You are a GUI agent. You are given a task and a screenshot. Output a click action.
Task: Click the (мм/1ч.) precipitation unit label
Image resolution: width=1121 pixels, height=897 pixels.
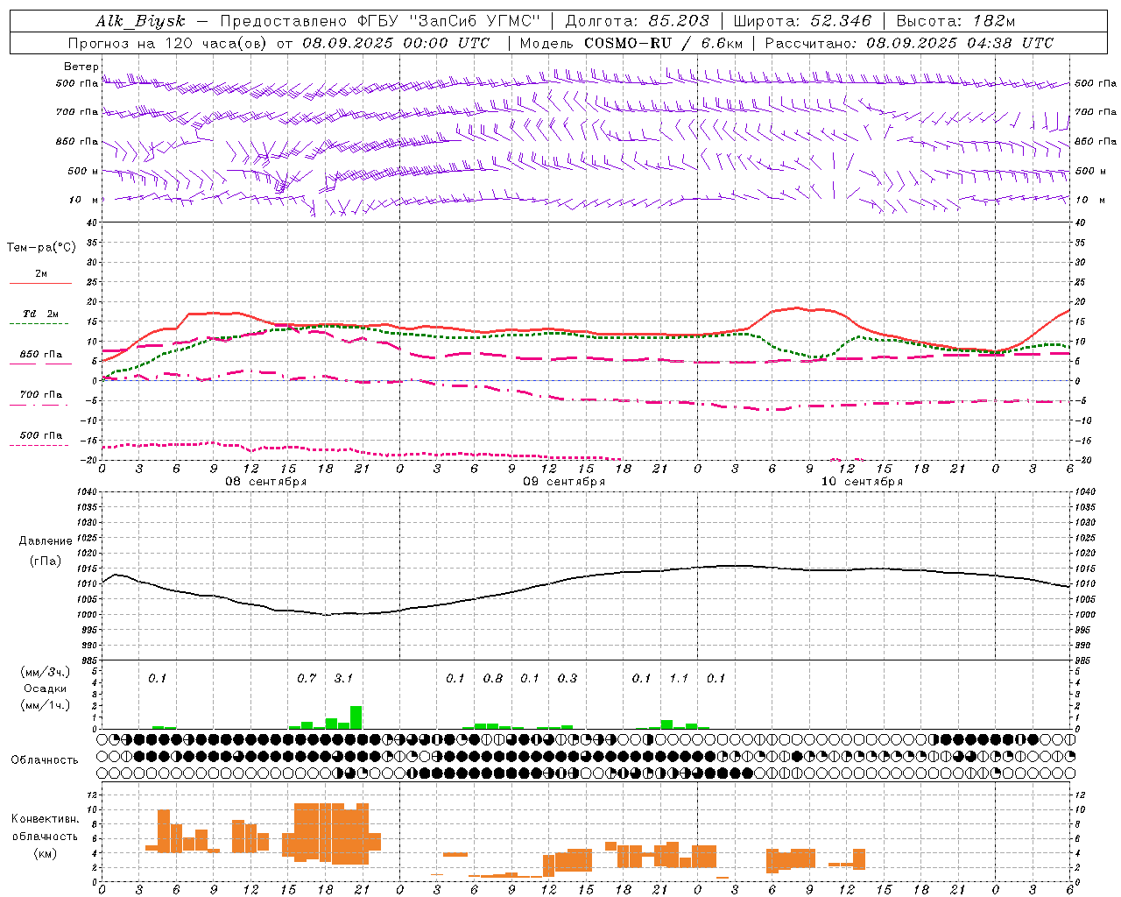[46, 705]
